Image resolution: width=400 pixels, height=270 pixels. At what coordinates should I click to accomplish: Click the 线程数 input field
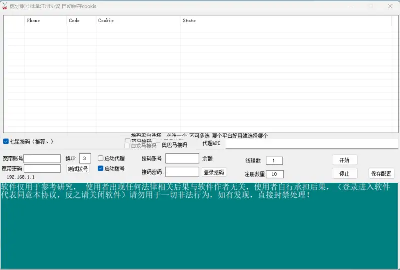tap(274, 161)
